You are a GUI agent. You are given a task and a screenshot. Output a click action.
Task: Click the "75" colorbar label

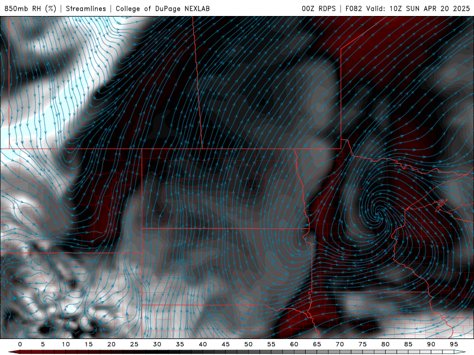point(363,344)
